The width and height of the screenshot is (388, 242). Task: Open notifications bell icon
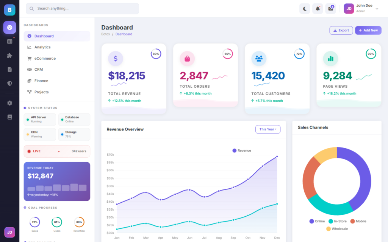[318, 9]
